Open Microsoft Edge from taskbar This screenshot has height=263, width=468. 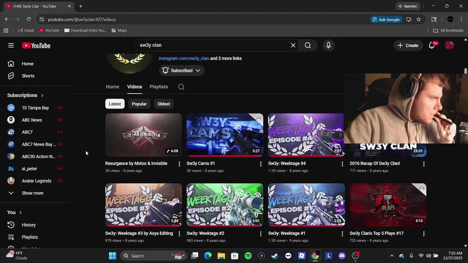tap(208, 256)
